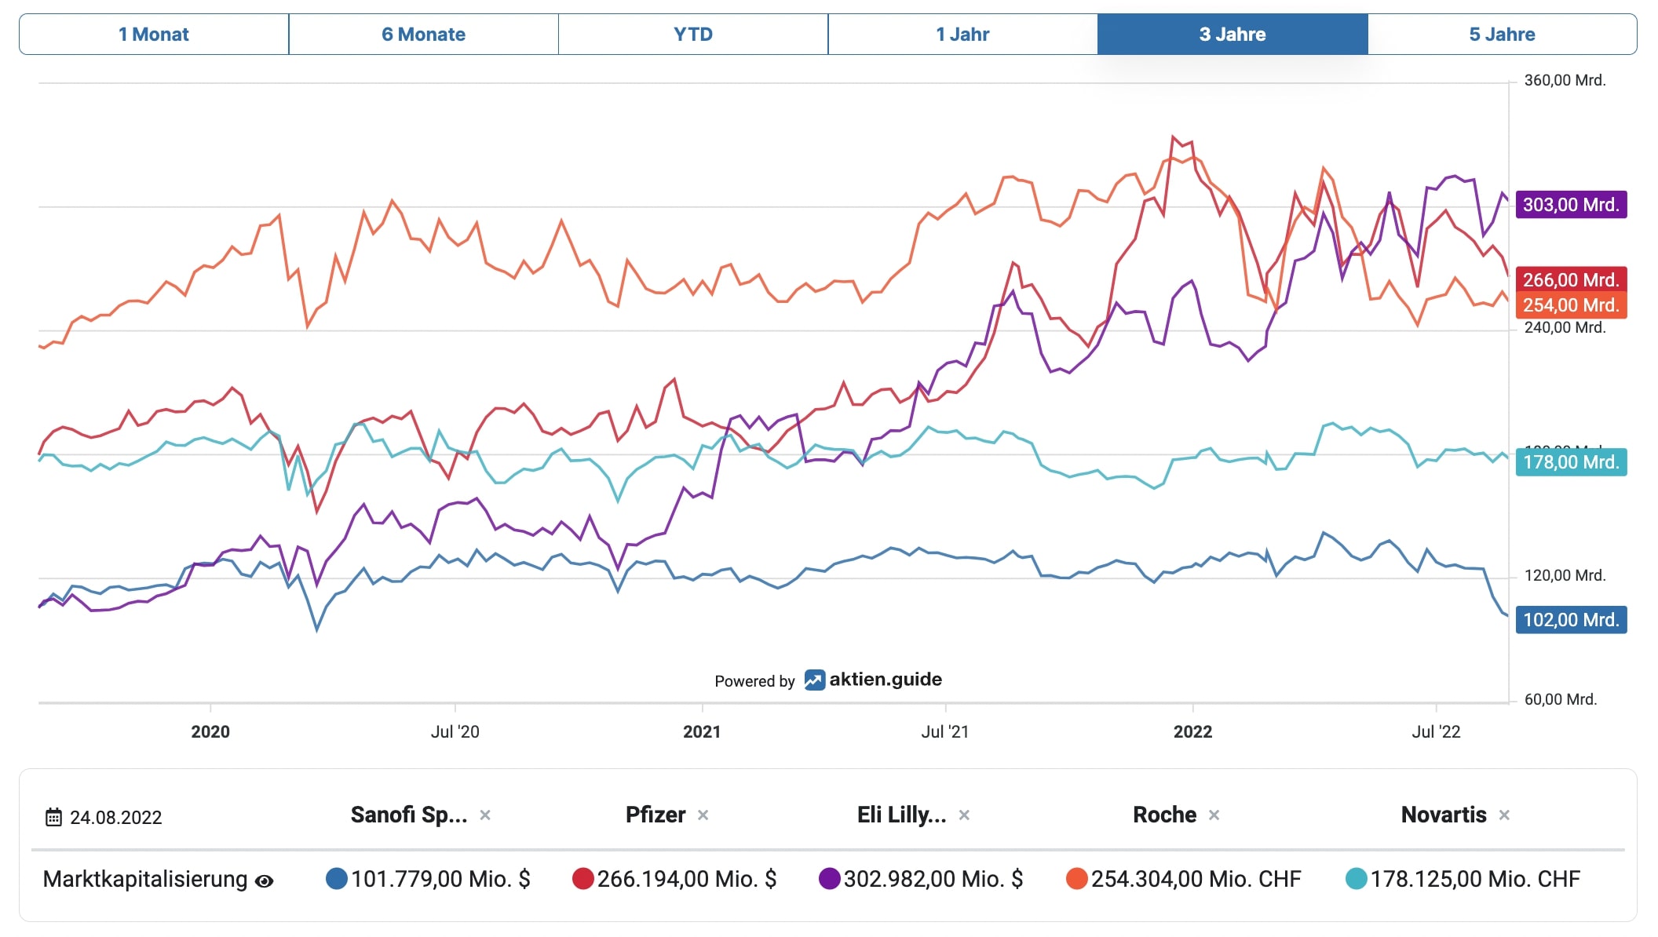Click the red Pfizer color dot

tap(583, 879)
